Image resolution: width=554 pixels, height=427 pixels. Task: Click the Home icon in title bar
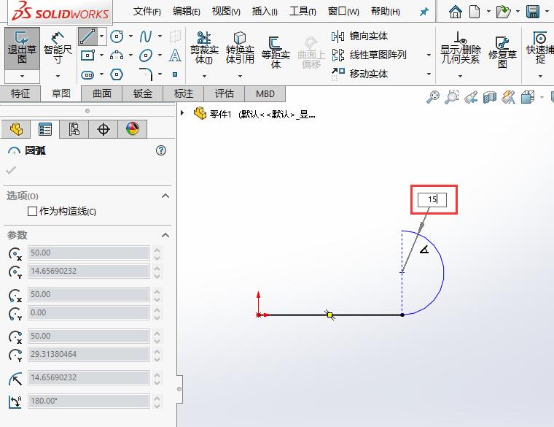456,12
